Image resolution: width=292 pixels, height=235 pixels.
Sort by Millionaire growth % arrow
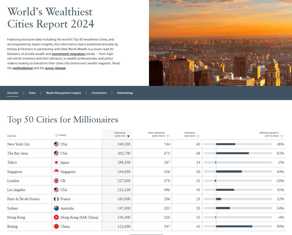pos(282,136)
